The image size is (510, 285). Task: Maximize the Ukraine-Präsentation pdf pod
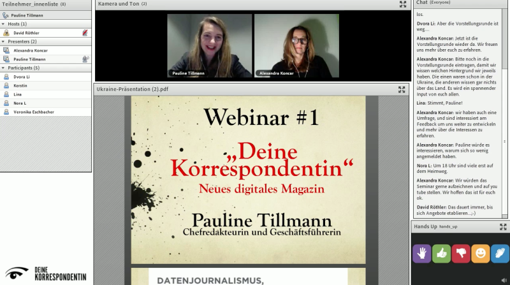point(402,89)
